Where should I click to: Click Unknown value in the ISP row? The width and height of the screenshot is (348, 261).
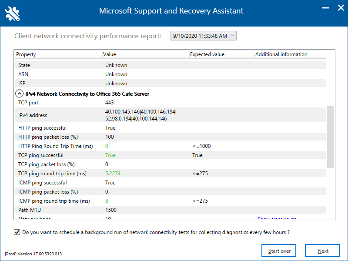click(x=116, y=84)
